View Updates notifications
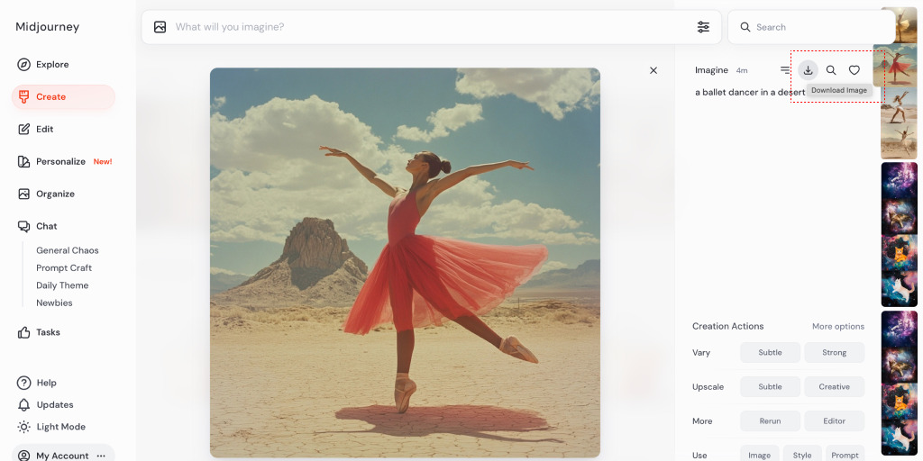This screenshot has width=923, height=461. (45, 405)
